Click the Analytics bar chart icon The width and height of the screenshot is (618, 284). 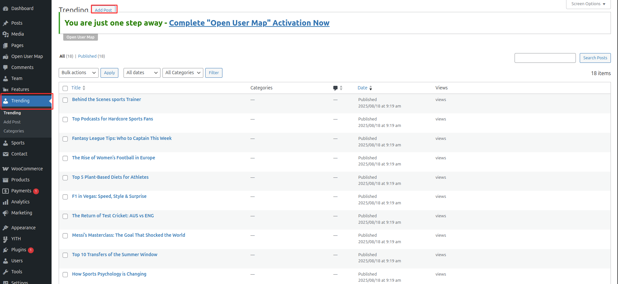pyautogui.click(x=6, y=202)
